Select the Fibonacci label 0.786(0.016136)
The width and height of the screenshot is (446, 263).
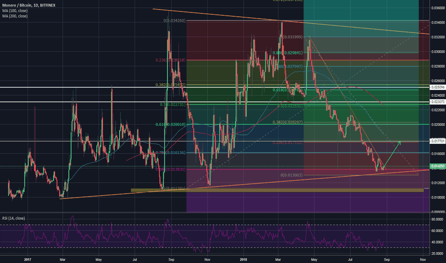(170, 153)
